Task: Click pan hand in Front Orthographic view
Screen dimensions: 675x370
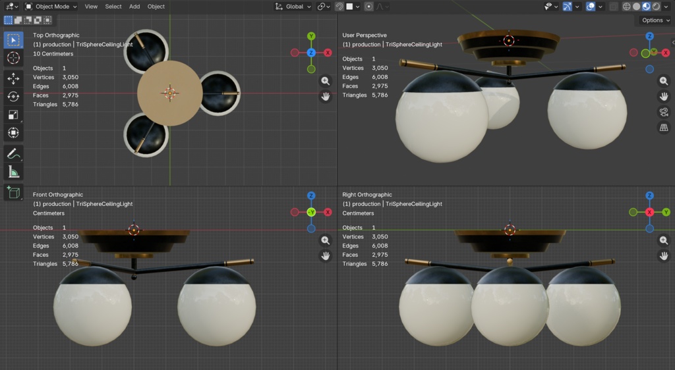Action: point(326,256)
